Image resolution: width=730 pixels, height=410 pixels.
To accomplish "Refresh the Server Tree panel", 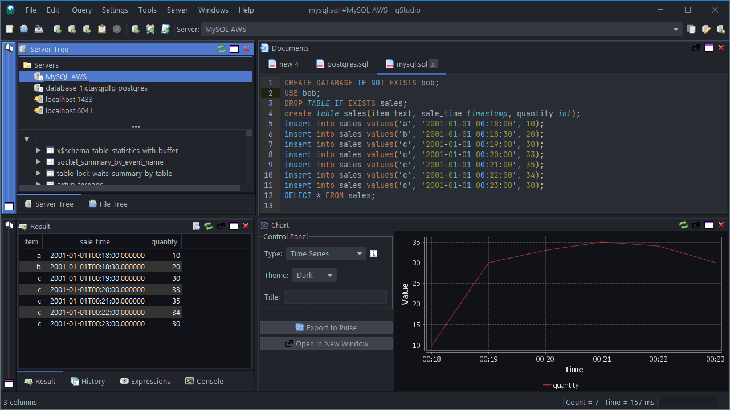I will click(x=221, y=49).
